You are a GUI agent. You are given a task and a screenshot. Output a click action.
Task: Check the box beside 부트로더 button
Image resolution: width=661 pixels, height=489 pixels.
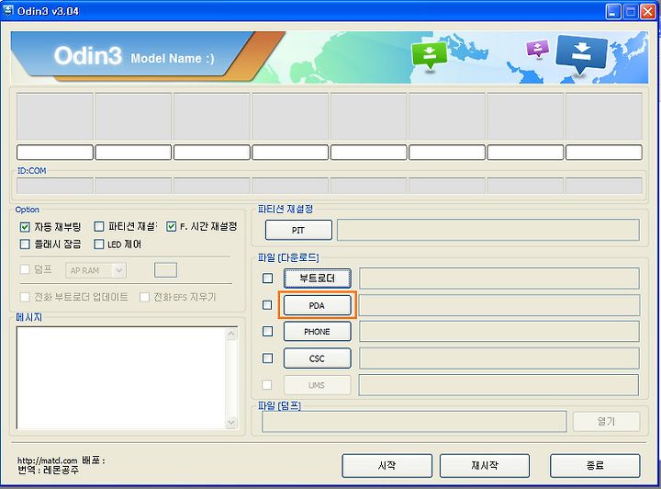click(267, 278)
